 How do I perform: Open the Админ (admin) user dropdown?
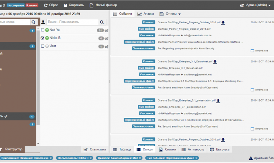[x=258, y=5]
